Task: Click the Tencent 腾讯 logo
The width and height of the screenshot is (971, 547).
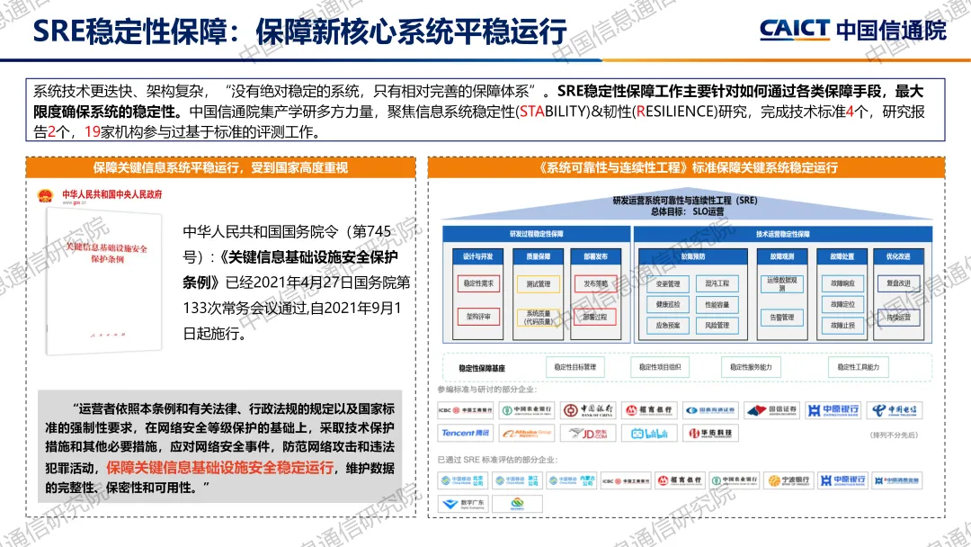Action: coord(465,433)
